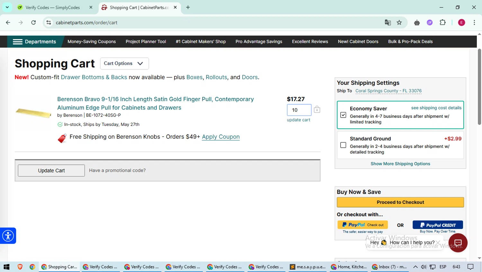The height and width of the screenshot is (272, 482).
Task: Show hidden system tray icons
Action: coord(415,267)
